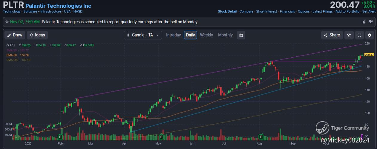
Task: Open chart settings gear
Action: (x=370, y=35)
